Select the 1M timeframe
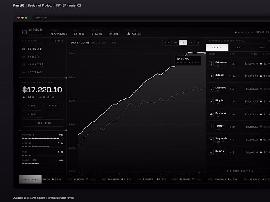The image size is (270, 202). (x=198, y=43)
